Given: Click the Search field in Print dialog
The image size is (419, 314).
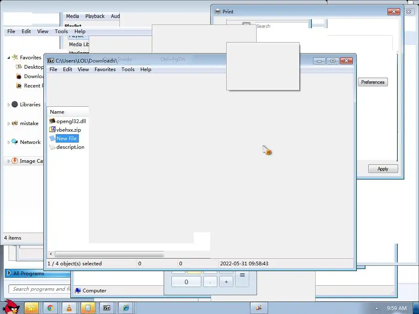Looking at the screenshot, I should pyautogui.click(x=282, y=26).
